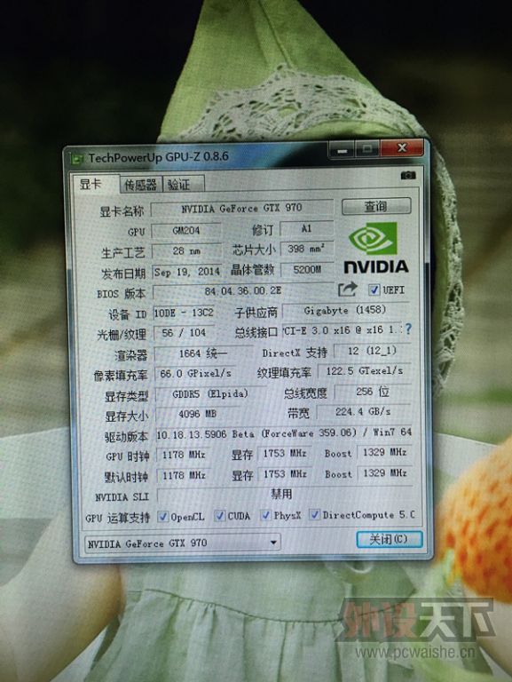Switch to the 传感器 tab

[140, 185]
